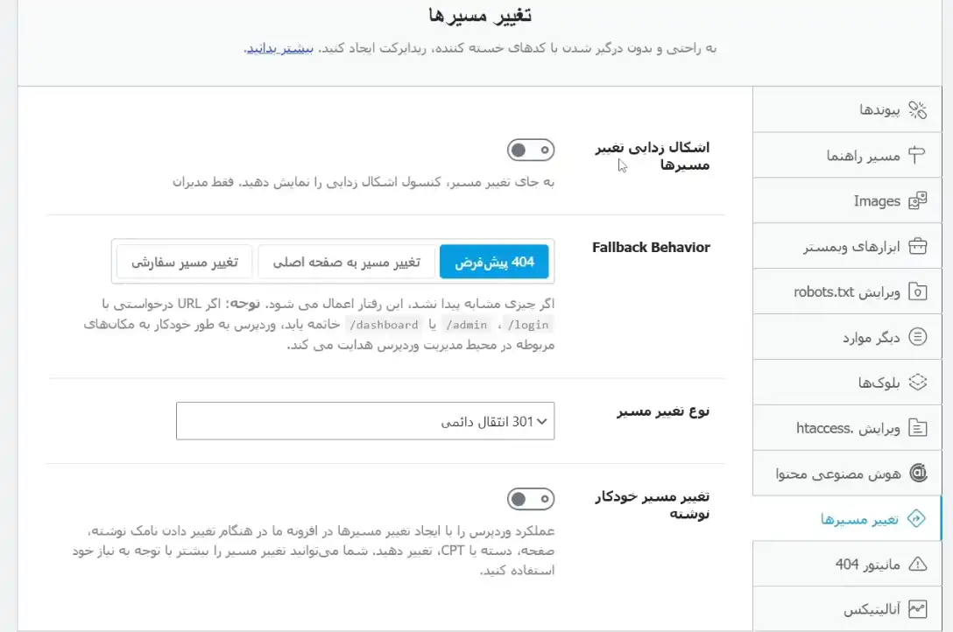Open the مانیتور 404 tab
This screenshot has width=953, height=632.
pos(847,564)
